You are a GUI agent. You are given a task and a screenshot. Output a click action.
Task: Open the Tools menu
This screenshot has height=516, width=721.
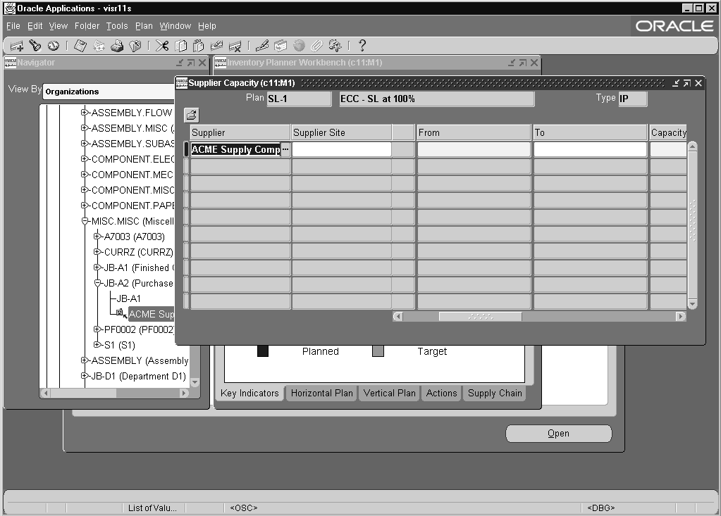(117, 26)
